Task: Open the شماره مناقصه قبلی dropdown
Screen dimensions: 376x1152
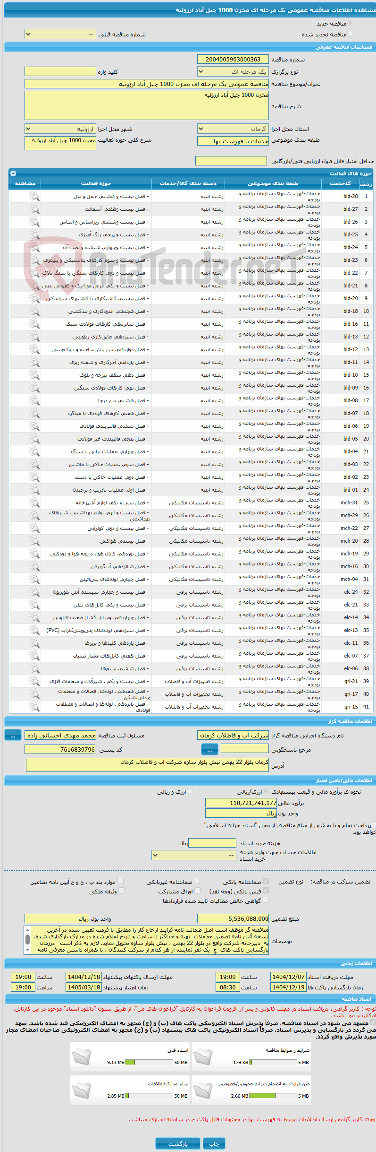Action: [x=60, y=35]
